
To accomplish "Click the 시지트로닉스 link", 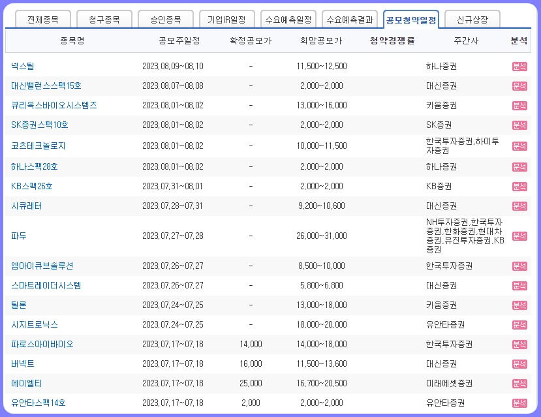I will coord(34,324).
